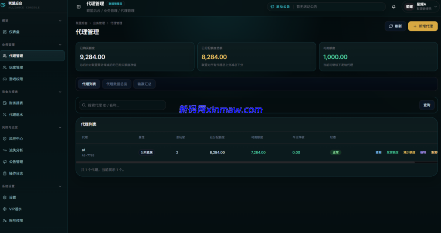Click the 新增代理 button
The width and height of the screenshot is (441, 233).
[423, 26]
